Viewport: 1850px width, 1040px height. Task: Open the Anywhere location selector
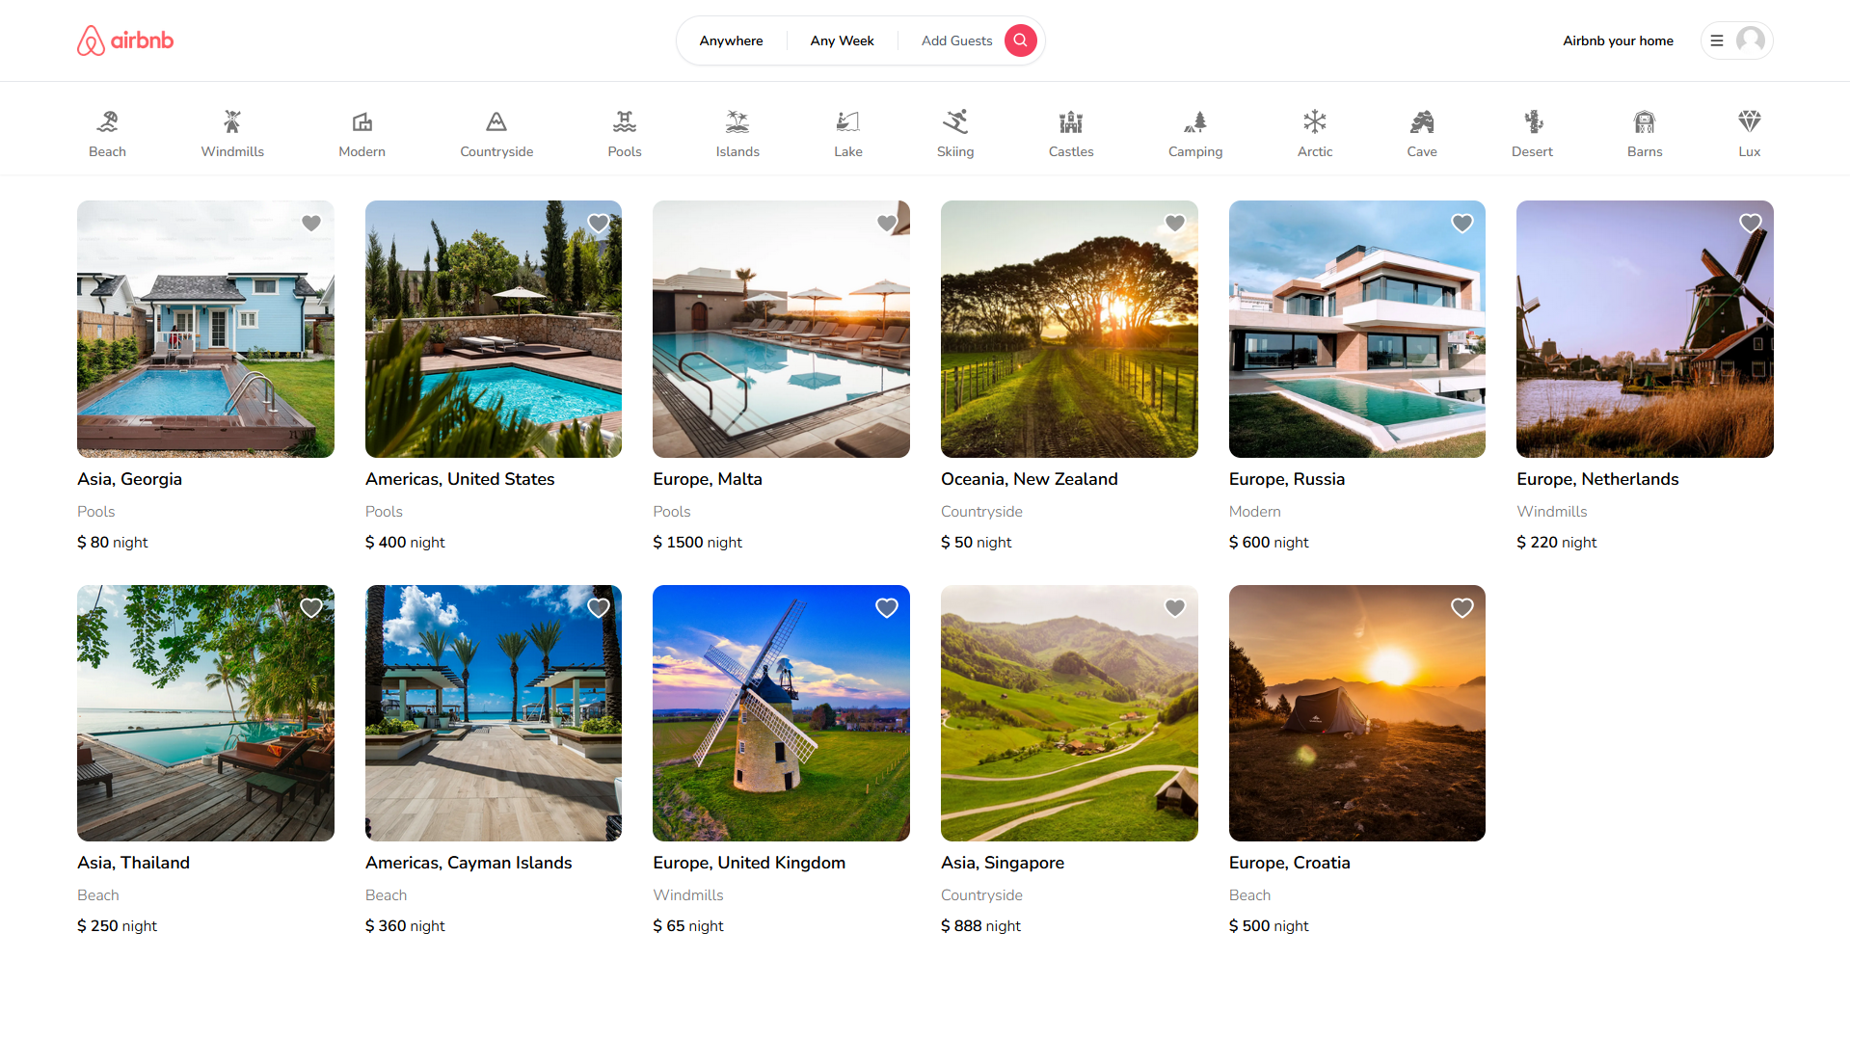coord(731,40)
